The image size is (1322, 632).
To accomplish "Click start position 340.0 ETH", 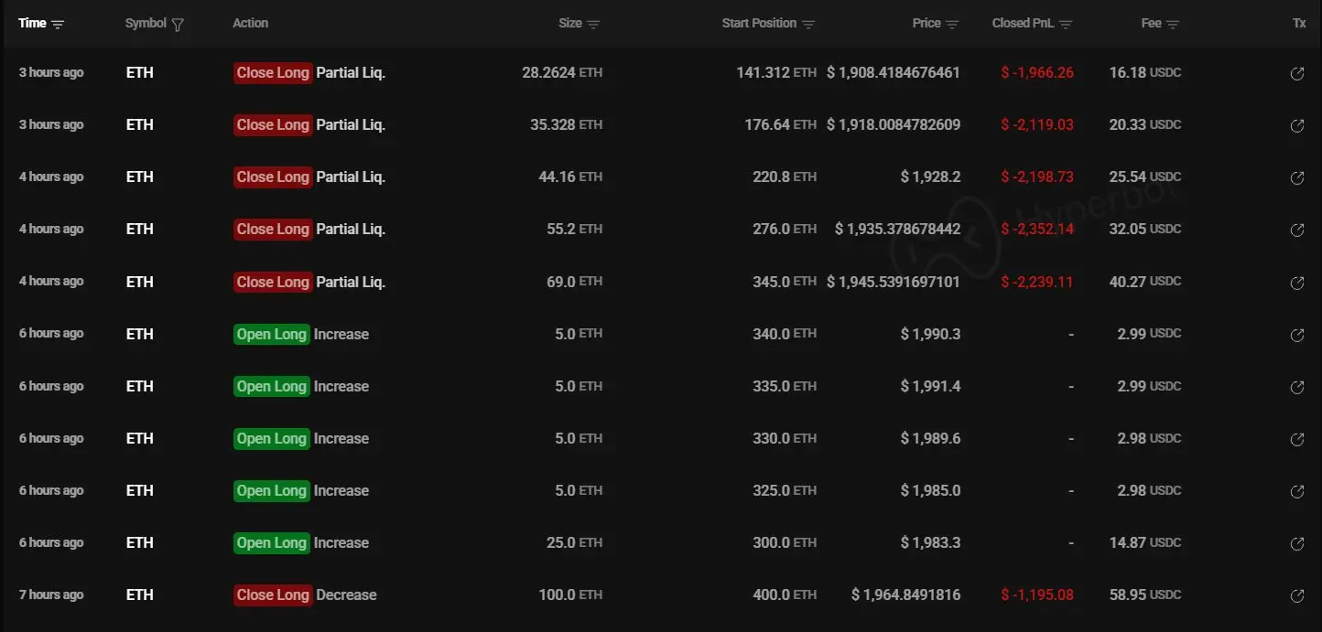I will click(785, 335).
